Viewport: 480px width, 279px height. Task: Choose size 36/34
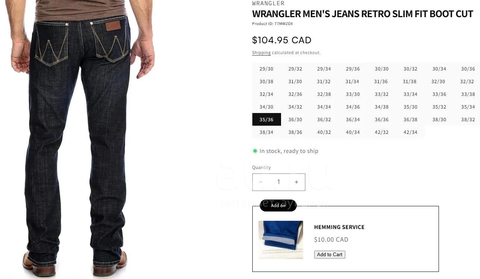(353, 120)
